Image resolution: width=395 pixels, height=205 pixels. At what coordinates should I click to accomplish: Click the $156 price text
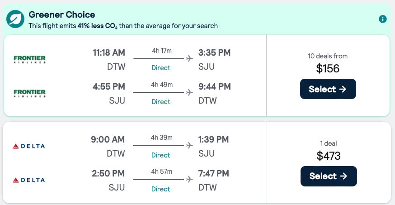pyautogui.click(x=328, y=69)
